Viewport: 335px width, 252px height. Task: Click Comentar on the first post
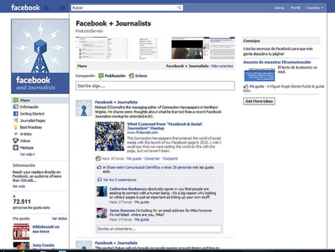click(152, 159)
